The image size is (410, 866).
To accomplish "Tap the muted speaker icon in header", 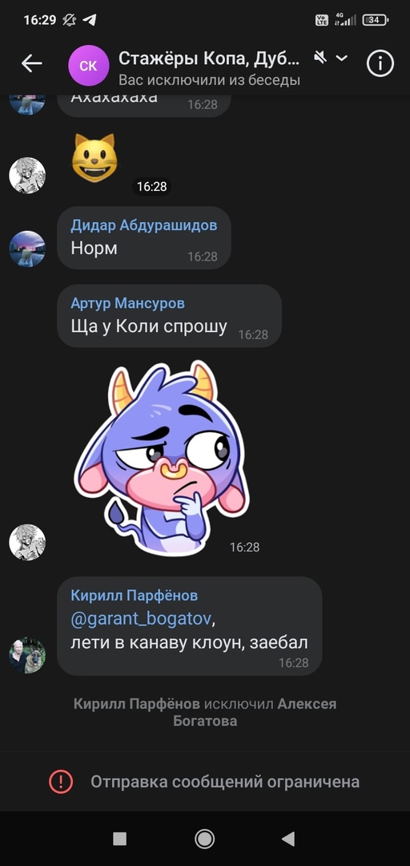I will 320,57.
